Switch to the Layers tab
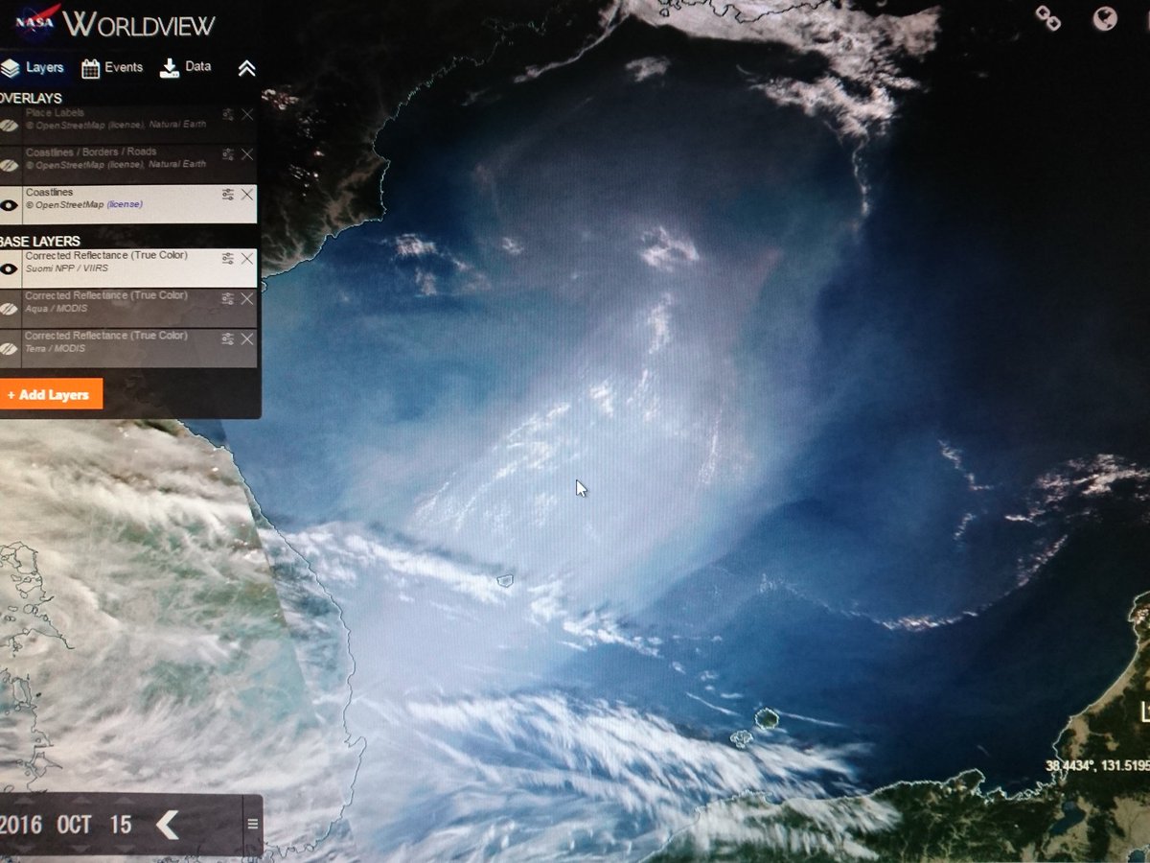Image resolution: width=1150 pixels, height=863 pixels. 33,68
